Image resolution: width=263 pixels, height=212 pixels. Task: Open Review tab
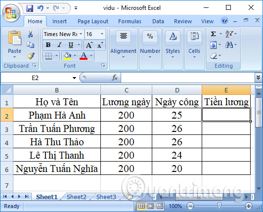pyautogui.click(x=183, y=21)
